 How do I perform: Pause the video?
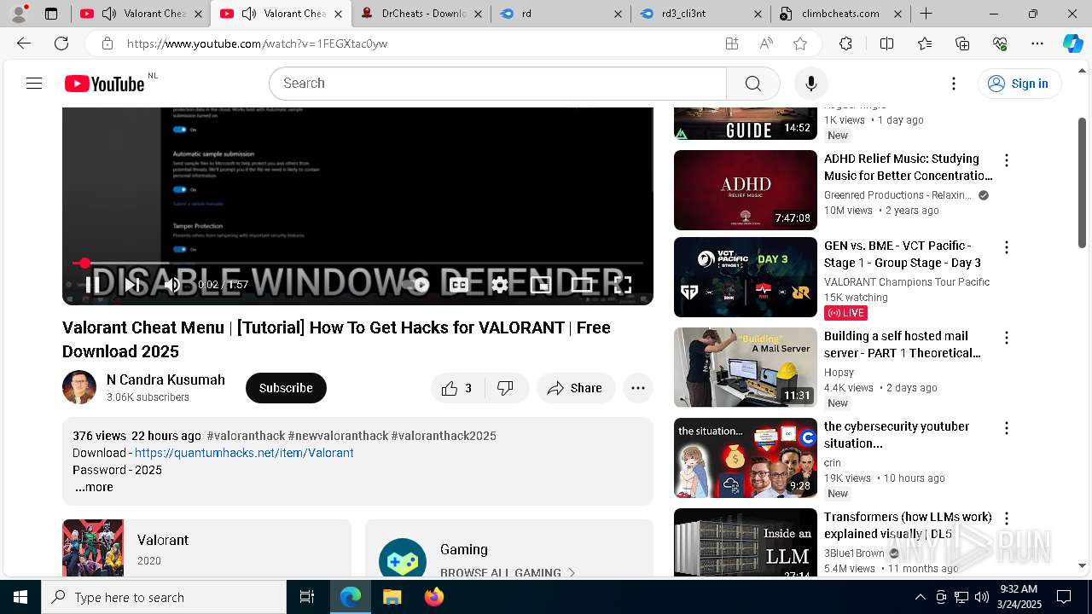click(x=93, y=285)
